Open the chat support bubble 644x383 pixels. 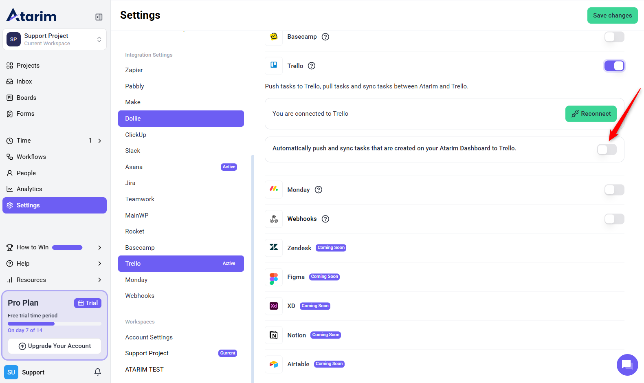(x=627, y=364)
